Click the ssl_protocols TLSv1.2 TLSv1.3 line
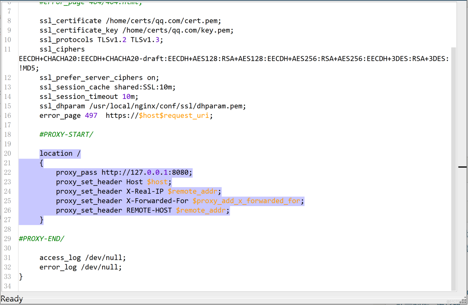The width and height of the screenshot is (468, 305). tap(101, 40)
